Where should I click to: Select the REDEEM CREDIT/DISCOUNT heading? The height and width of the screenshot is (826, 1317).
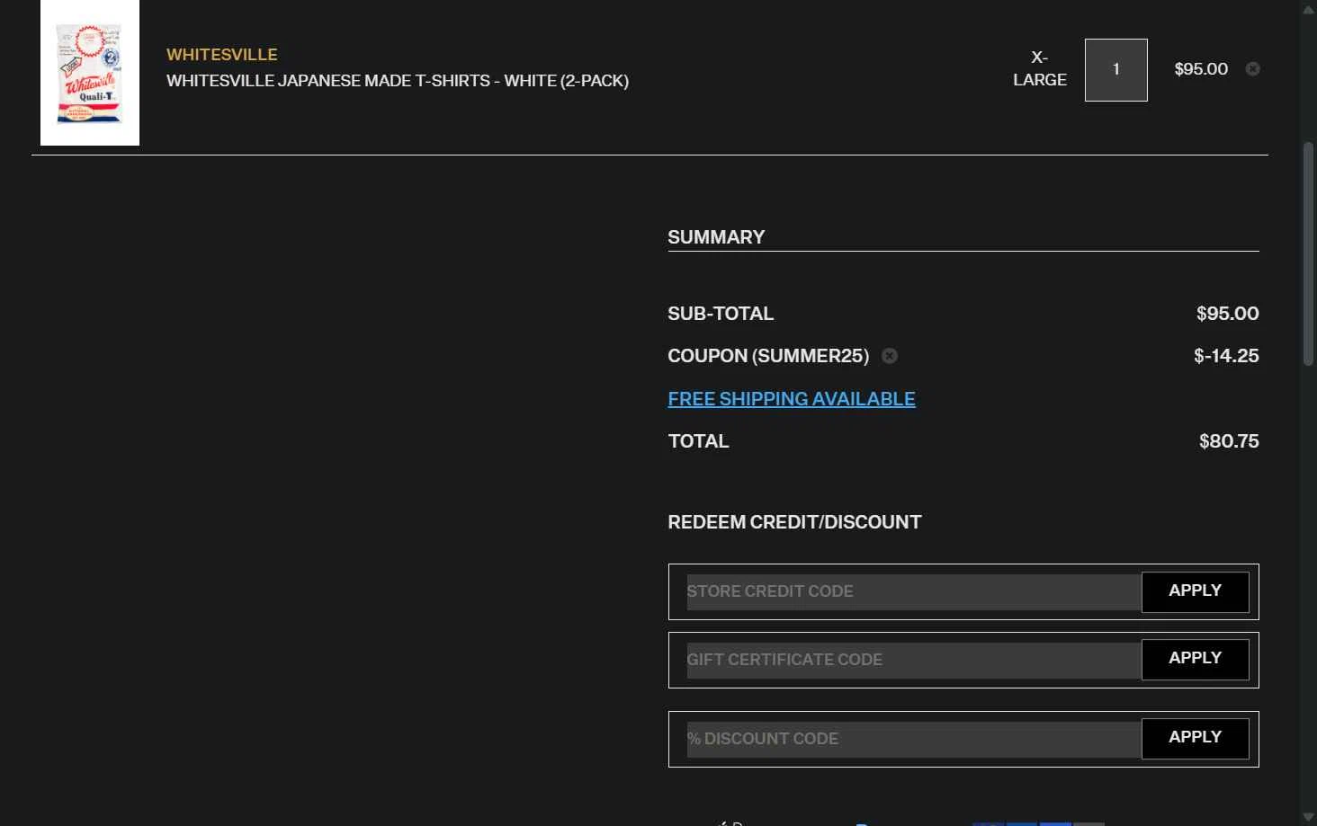[x=794, y=522]
